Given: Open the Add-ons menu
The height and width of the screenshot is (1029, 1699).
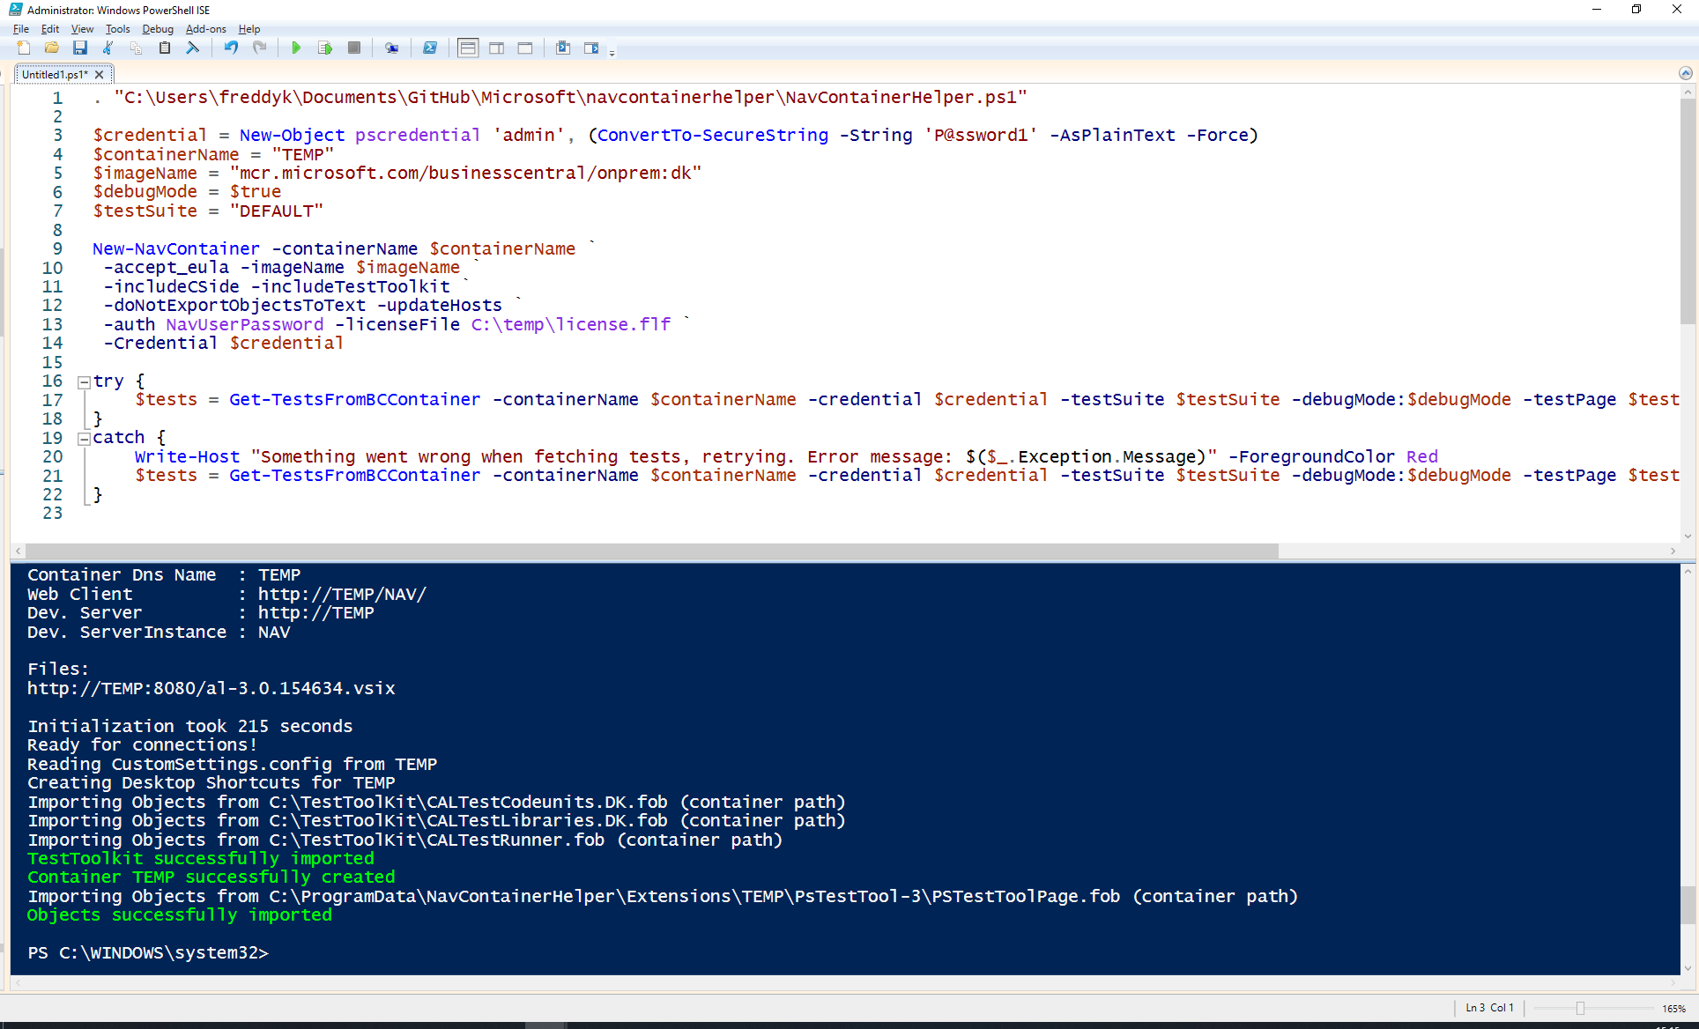Looking at the screenshot, I should tap(205, 29).
